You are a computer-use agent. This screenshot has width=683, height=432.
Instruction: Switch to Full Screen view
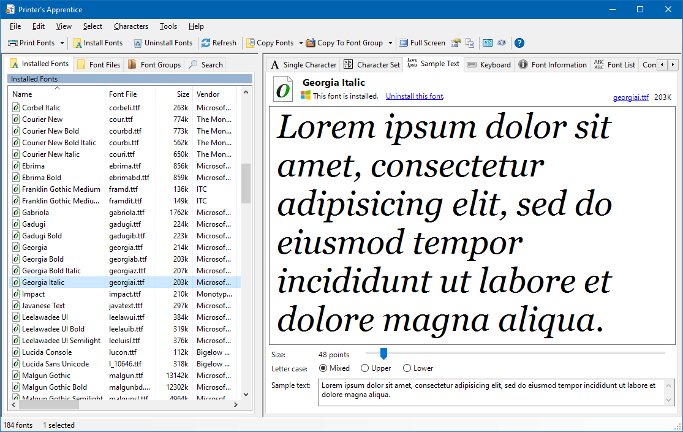click(x=422, y=43)
